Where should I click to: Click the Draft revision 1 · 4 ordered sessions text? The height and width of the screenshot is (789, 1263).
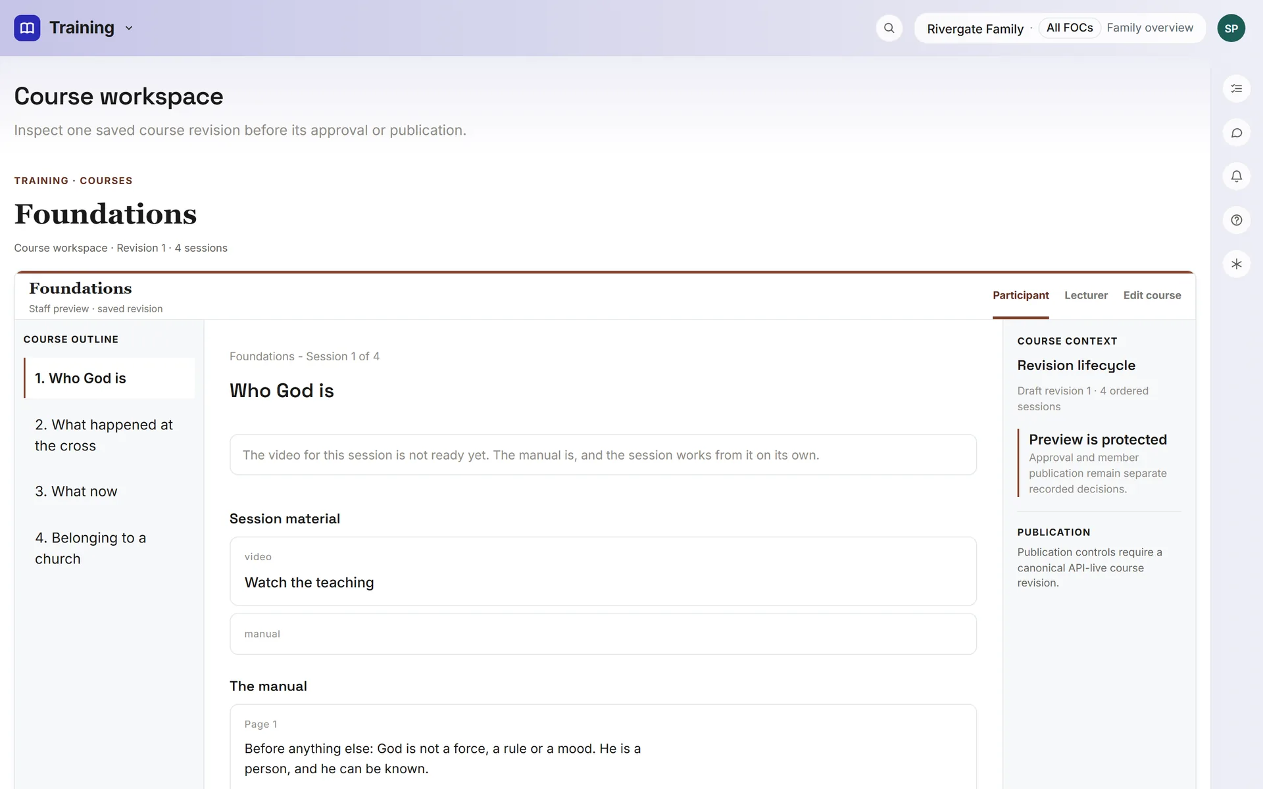point(1082,398)
